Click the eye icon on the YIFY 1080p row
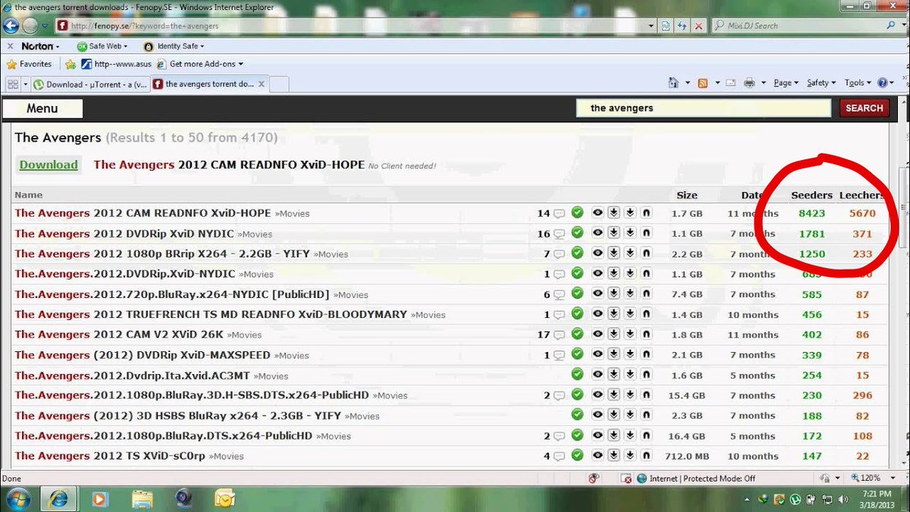 (598, 254)
